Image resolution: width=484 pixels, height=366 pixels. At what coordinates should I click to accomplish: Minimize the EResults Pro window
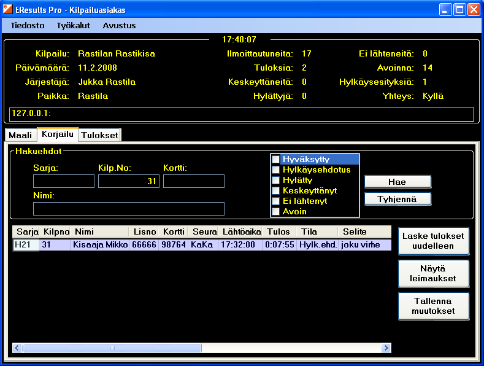445,10
